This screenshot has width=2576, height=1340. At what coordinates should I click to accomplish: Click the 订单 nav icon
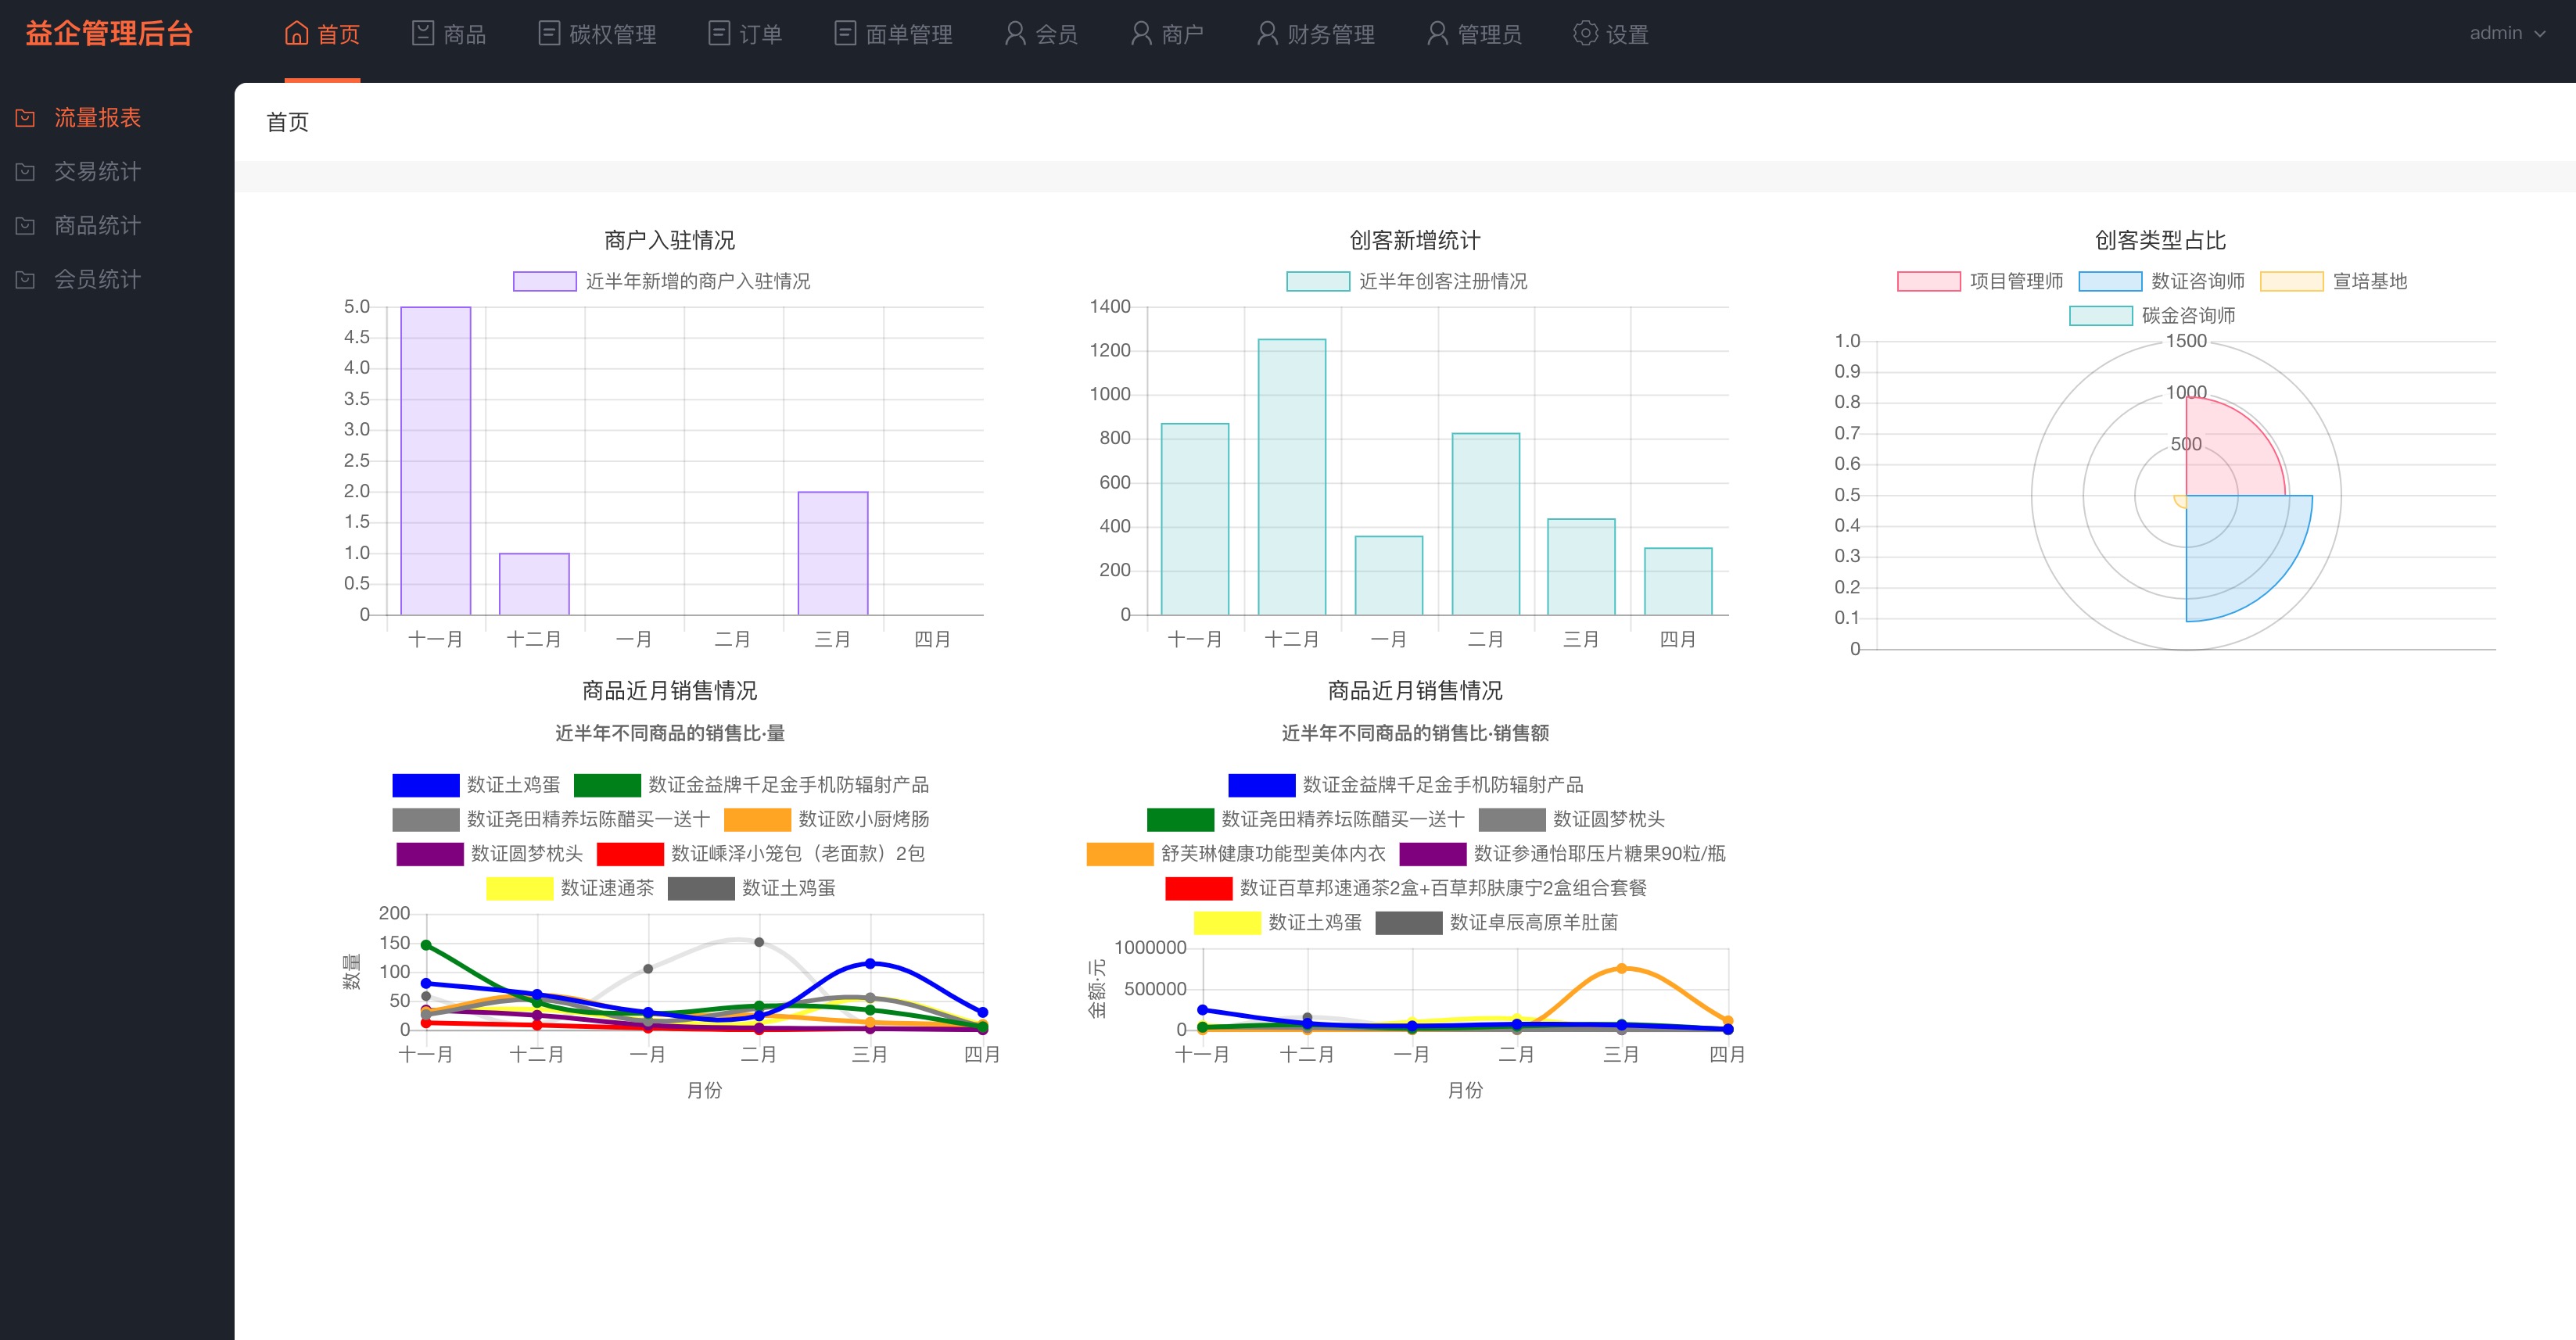point(719,33)
